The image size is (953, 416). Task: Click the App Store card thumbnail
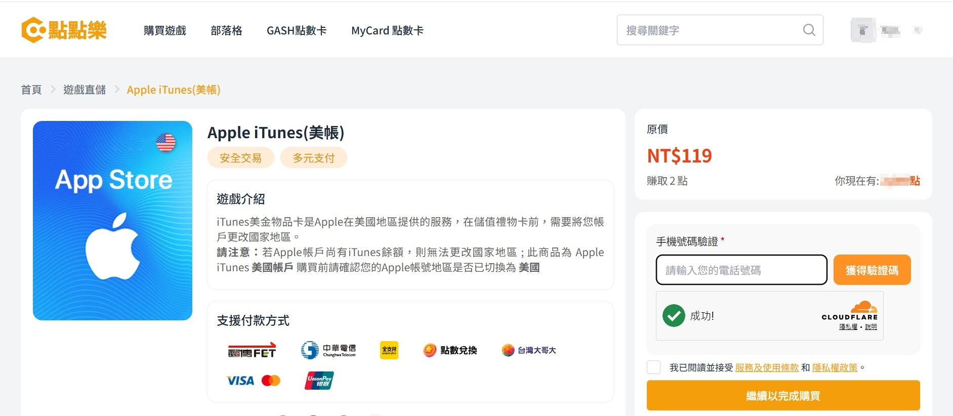(x=112, y=220)
